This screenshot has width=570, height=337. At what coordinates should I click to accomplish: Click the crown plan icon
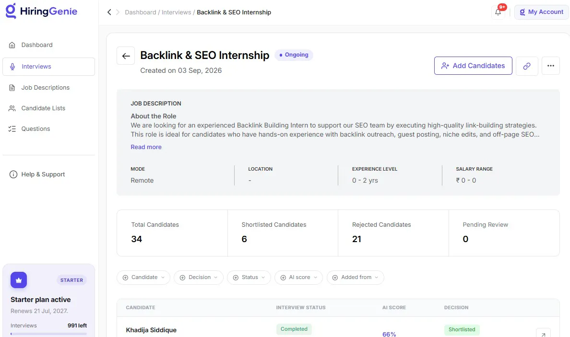pos(19,280)
